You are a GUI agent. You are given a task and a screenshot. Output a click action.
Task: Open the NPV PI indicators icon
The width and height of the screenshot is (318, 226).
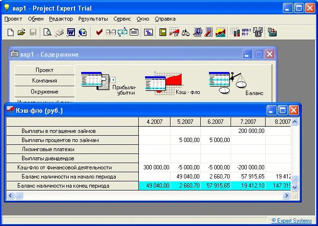point(246,32)
